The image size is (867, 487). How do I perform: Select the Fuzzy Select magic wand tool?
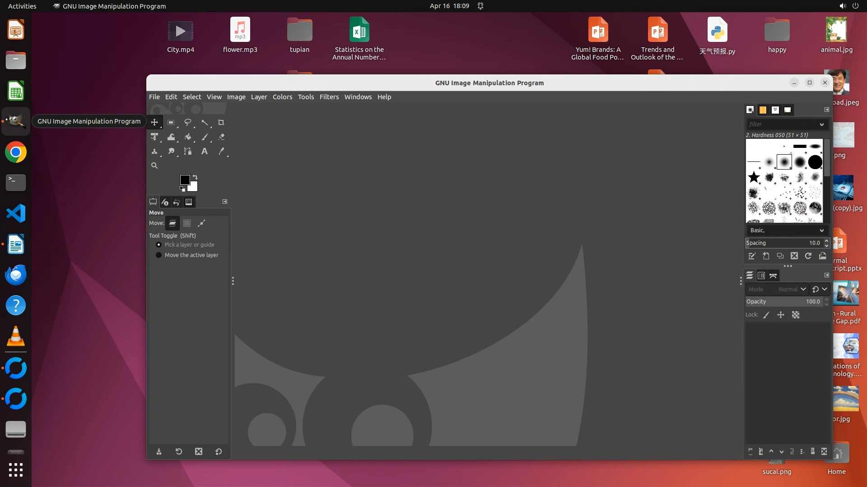205,122
